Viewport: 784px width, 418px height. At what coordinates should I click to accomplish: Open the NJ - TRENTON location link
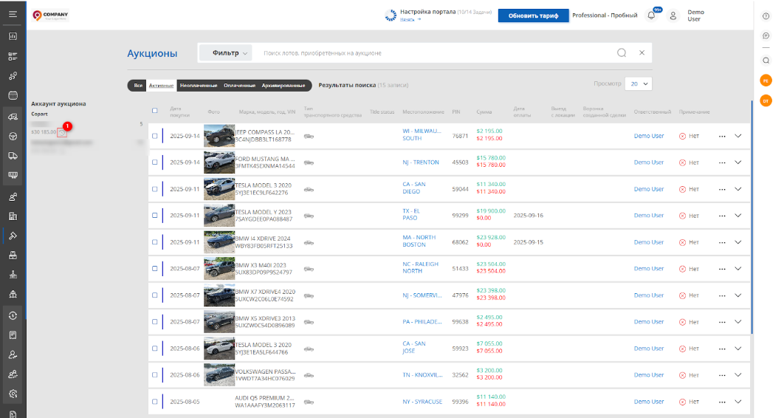pyautogui.click(x=420, y=162)
